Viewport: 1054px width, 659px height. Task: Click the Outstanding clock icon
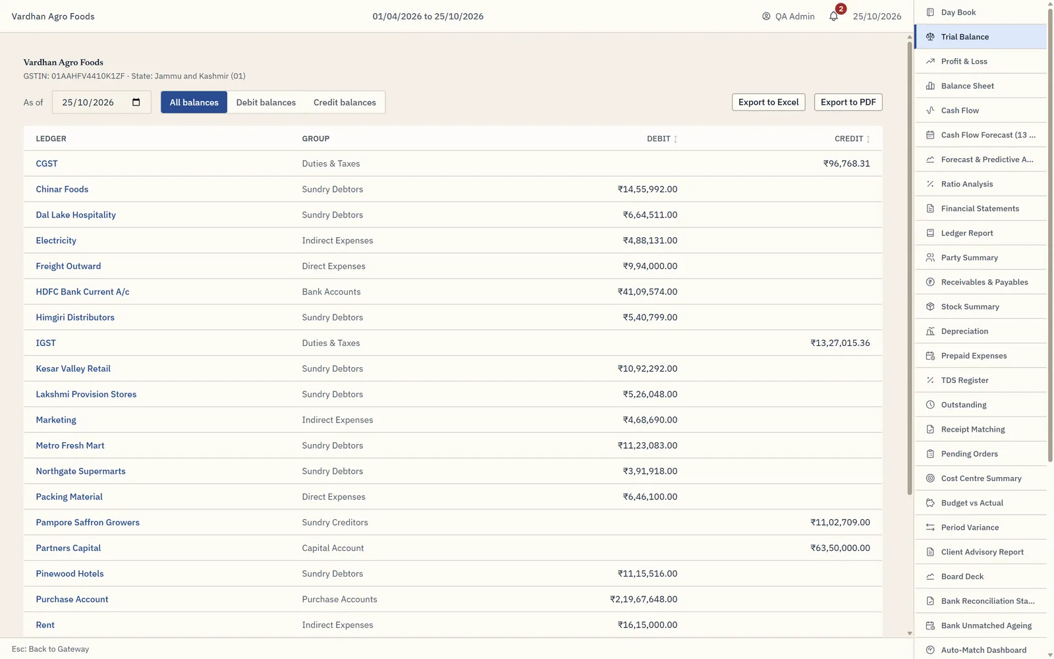pos(930,405)
